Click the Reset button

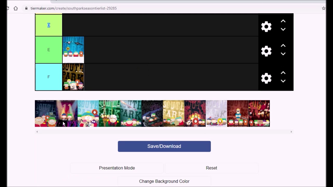click(212, 168)
